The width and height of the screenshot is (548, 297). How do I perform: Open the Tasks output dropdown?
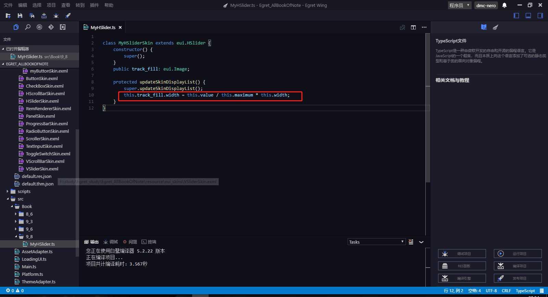coord(376,242)
